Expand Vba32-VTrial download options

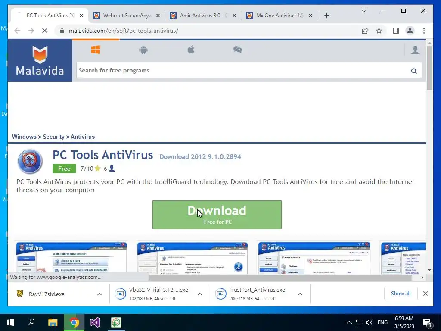[x=200, y=294]
